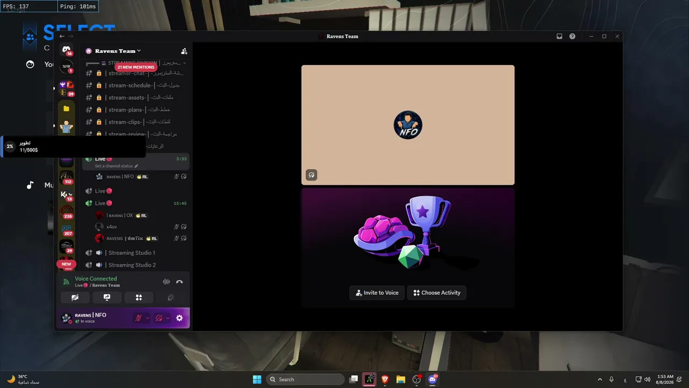The width and height of the screenshot is (689, 388).
Task: Open Discord from the taskbar
Action: tap(432, 379)
